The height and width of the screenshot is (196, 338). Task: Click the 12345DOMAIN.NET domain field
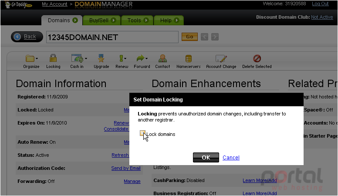tap(112, 37)
